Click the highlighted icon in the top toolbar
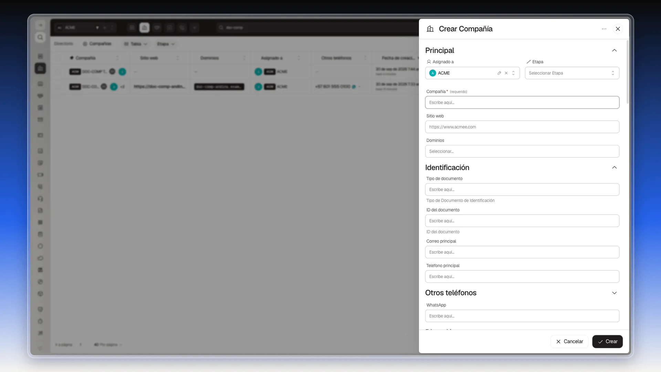Image resolution: width=661 pixels, height=372 pixels. click(x=144, y=28)
